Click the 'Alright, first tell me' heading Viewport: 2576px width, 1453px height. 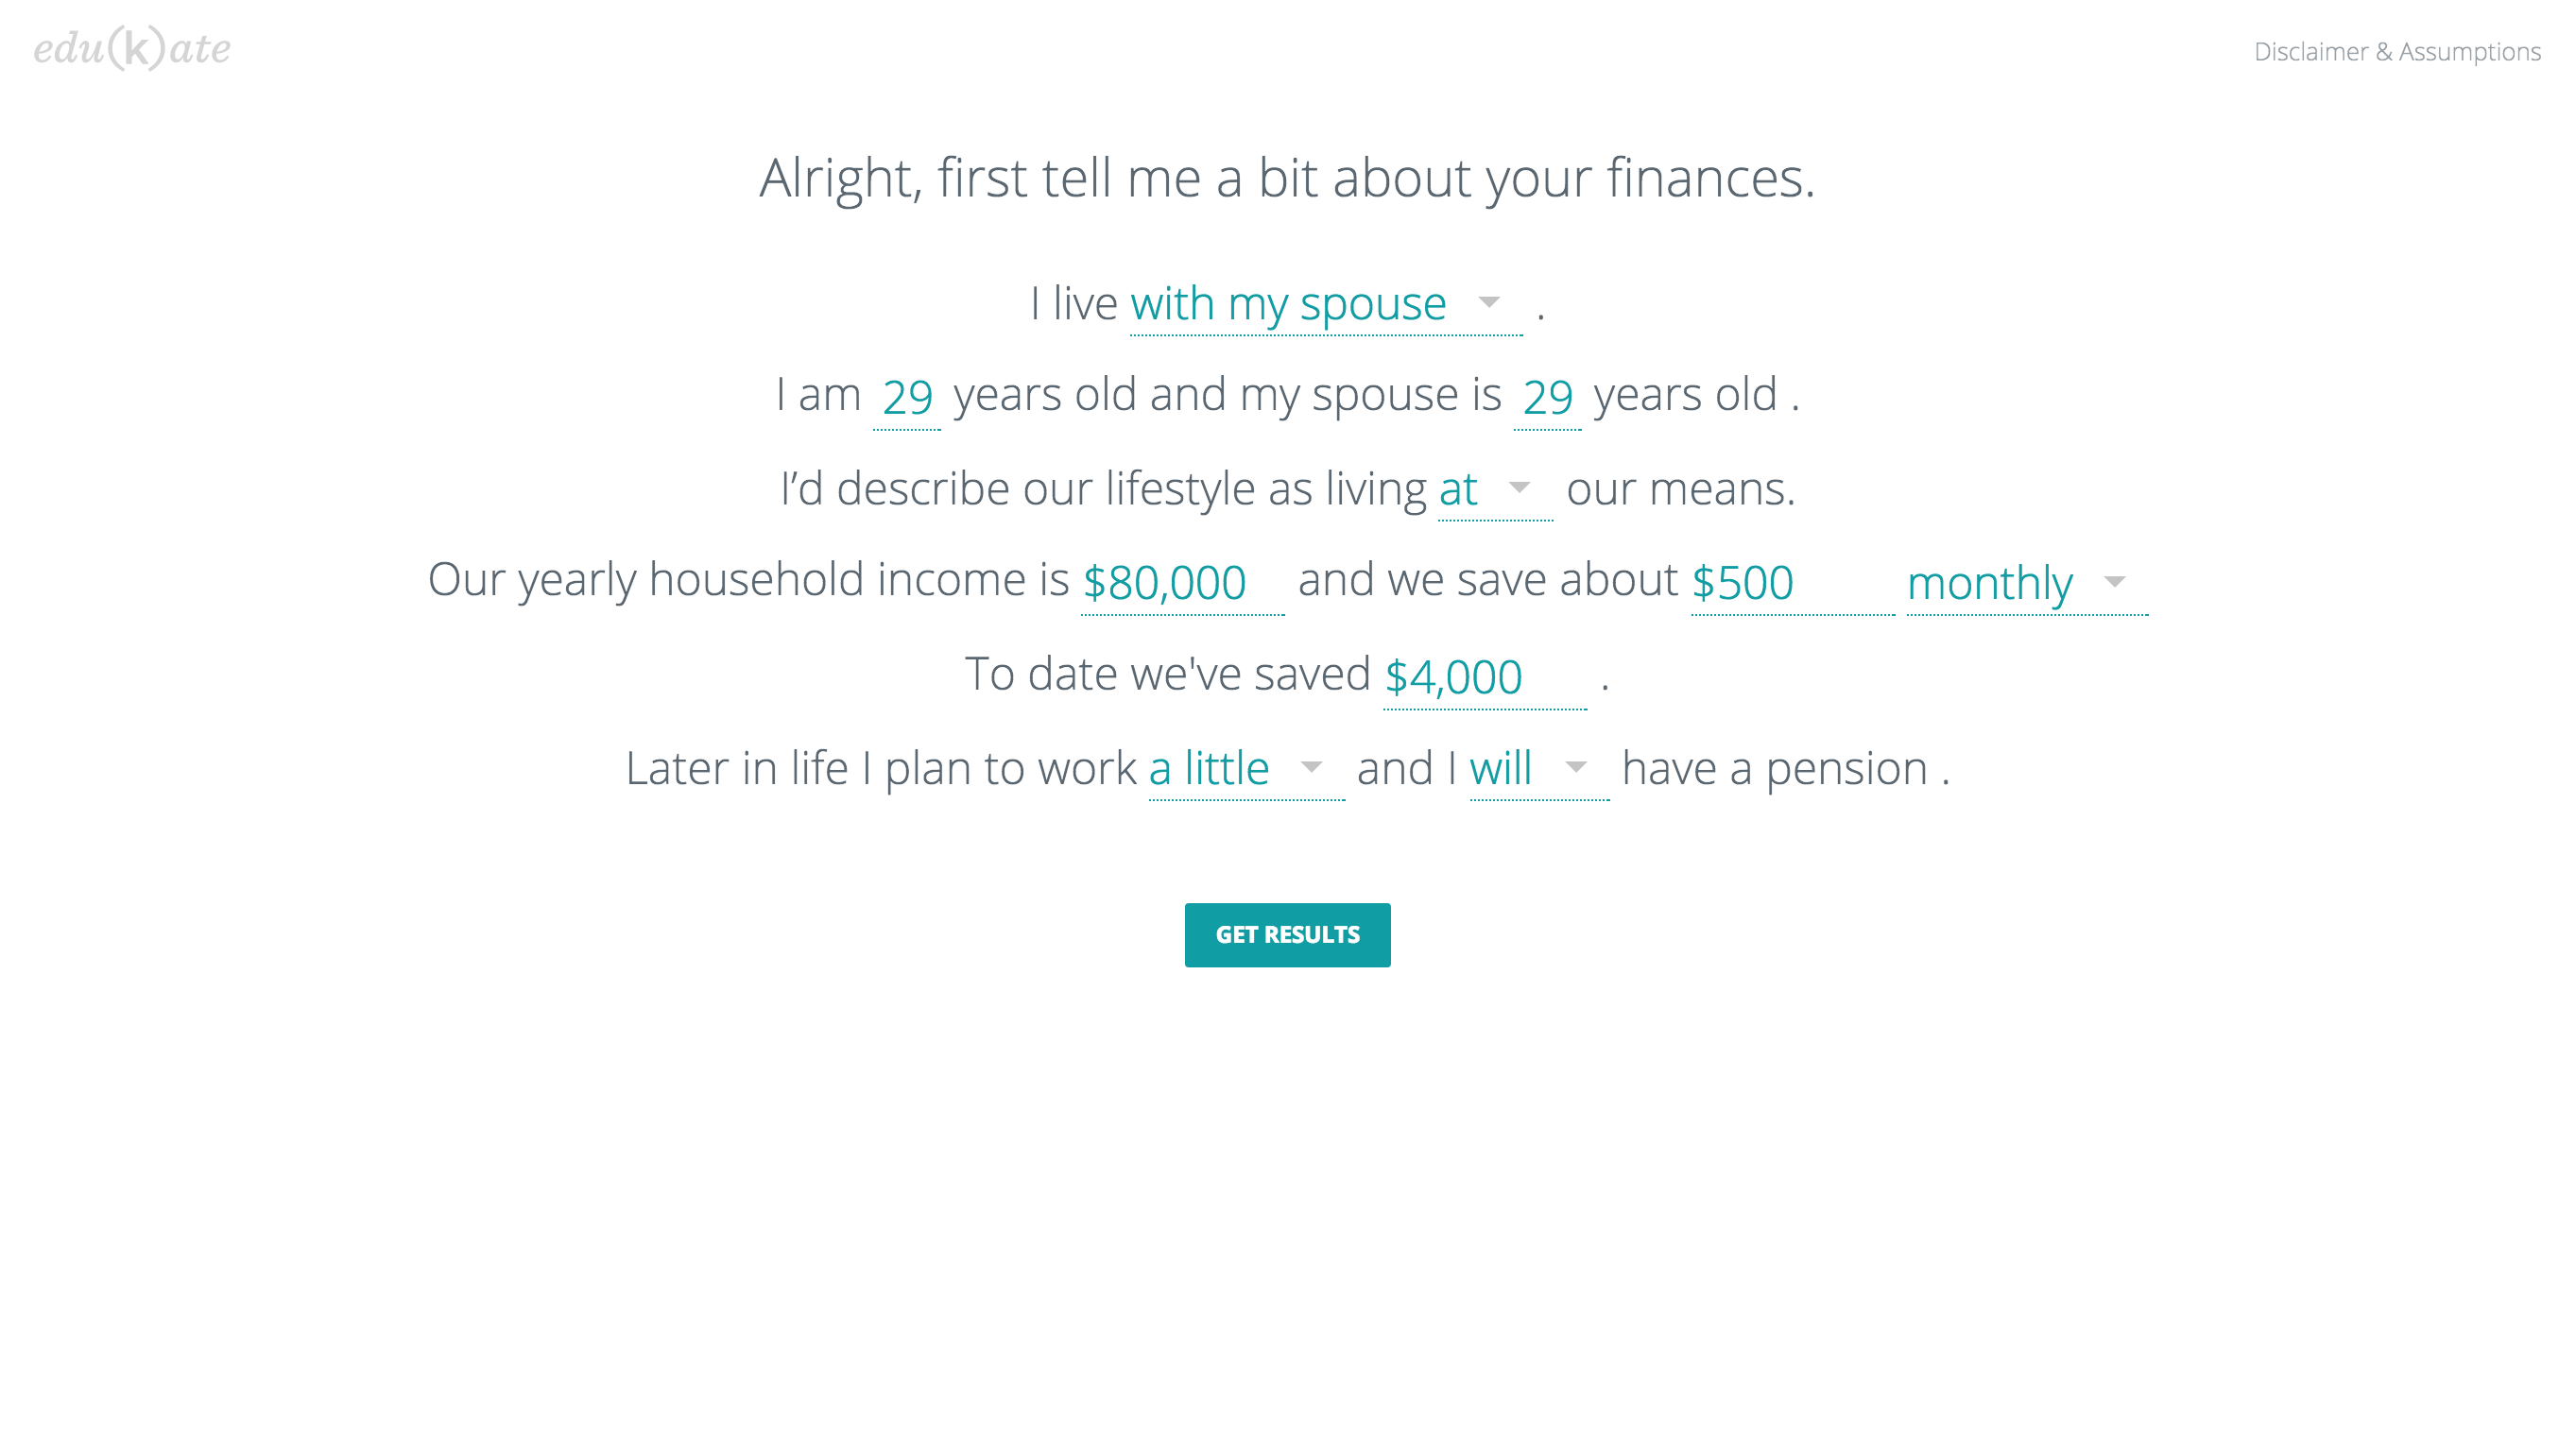[1286, 179]
